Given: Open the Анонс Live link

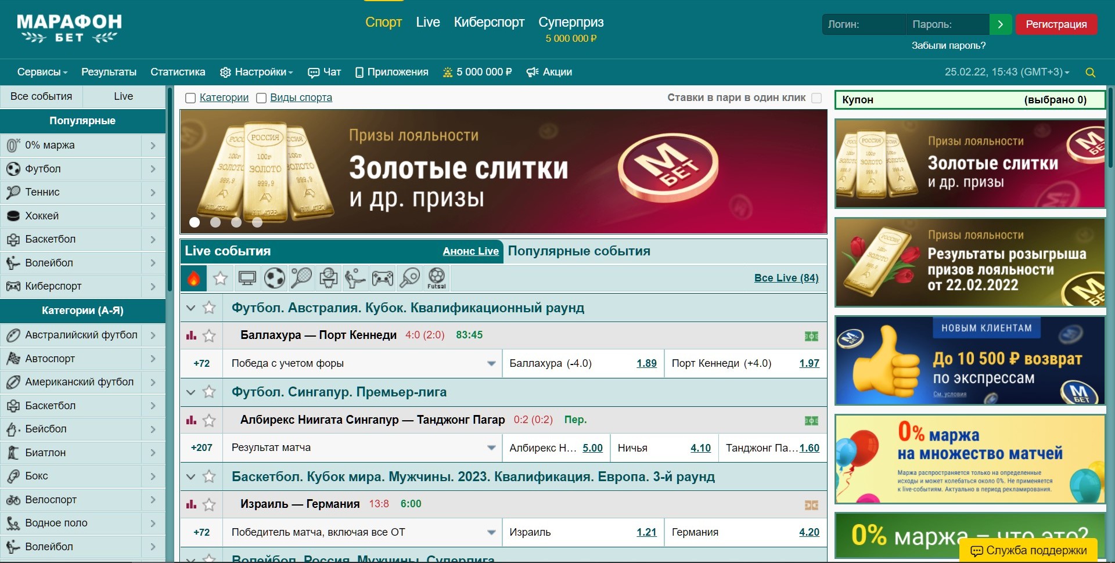Looking at the screenshot, I should 470,251.
